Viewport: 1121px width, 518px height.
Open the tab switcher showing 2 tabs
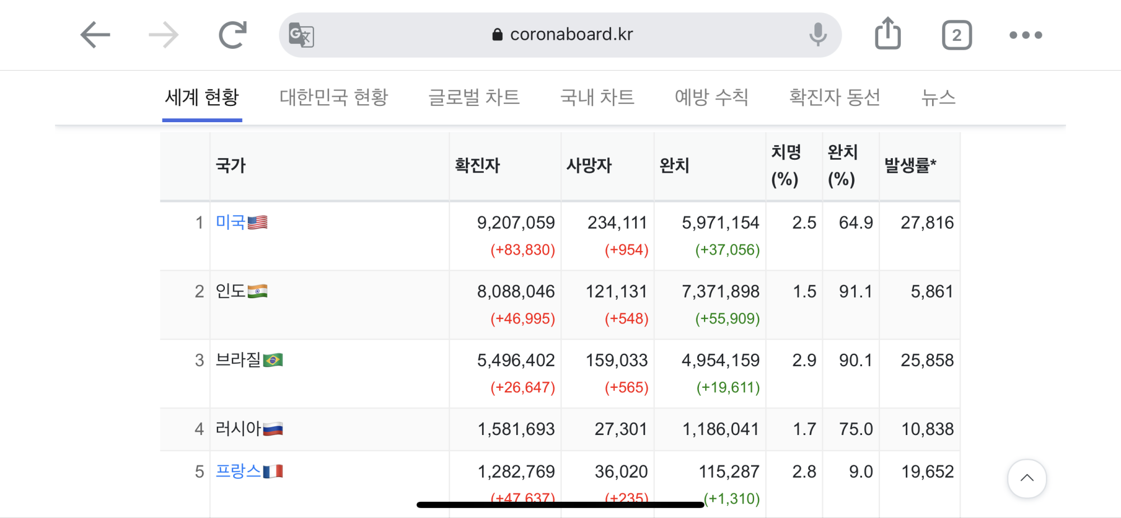pos(957,35)
